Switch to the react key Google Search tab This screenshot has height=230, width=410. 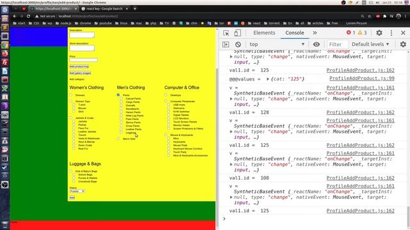click(x=104, y=8)
